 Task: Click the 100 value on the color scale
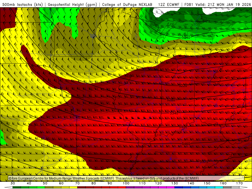pyautogui.click(x=126, y=183)
